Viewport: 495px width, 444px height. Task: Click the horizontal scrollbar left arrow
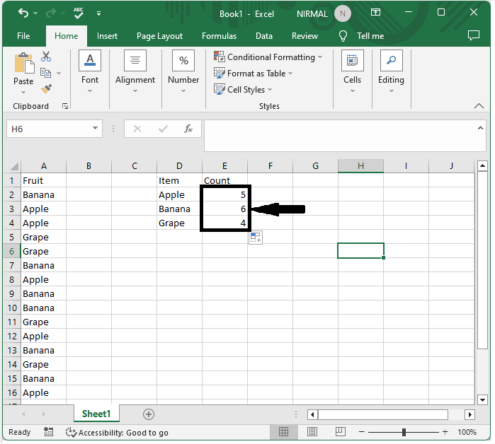pyautogui.click(x=312, y=414)
